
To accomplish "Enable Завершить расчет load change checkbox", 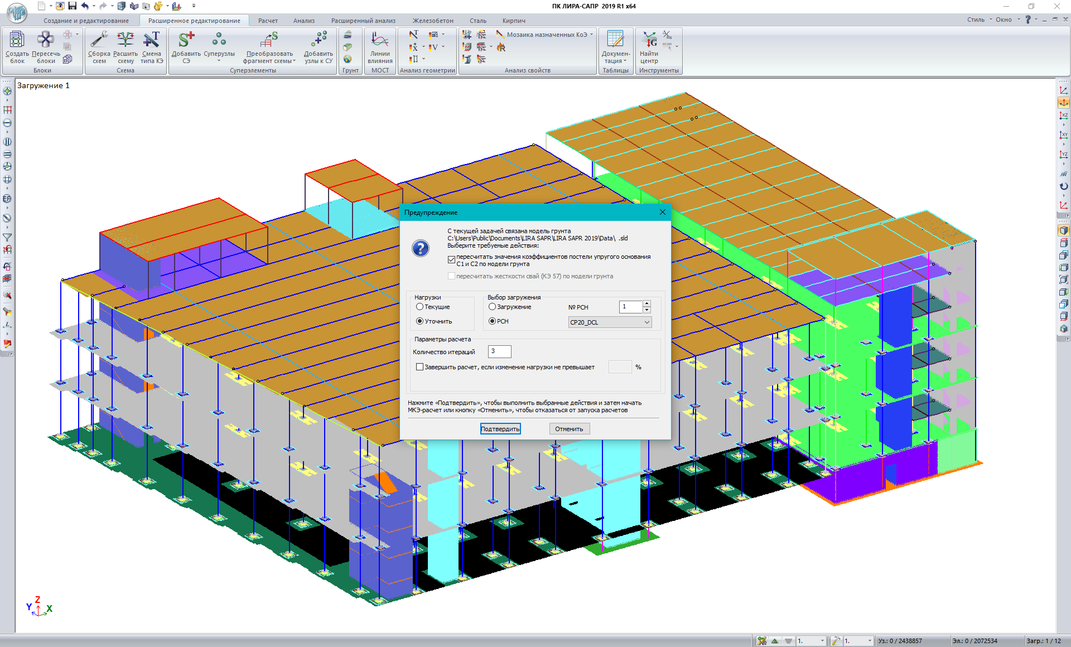I will click(420, 367).
